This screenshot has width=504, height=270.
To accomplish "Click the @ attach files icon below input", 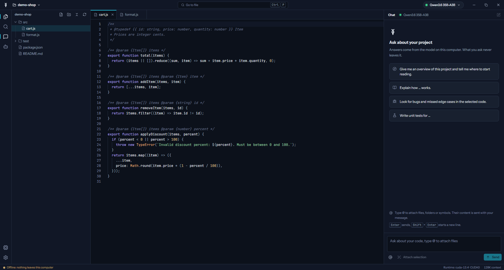I will (390, 257).
